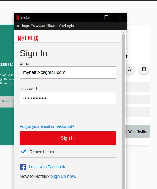This screenshot has height=189, width=157.
Task: Click the red NETFLIX logo
Action: coord(28,38)
